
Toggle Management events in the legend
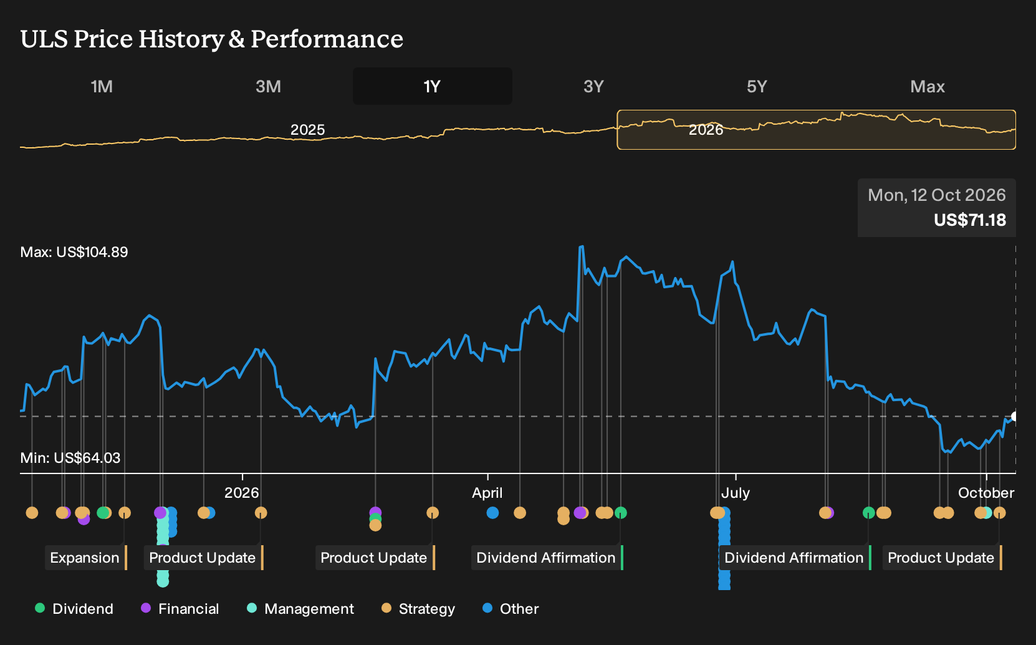300,608
